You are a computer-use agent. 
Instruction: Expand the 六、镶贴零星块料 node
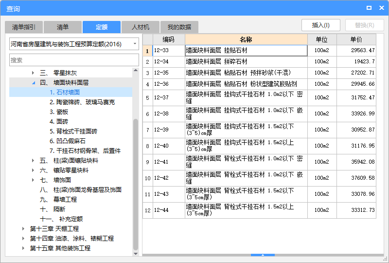tap(33, 170)
